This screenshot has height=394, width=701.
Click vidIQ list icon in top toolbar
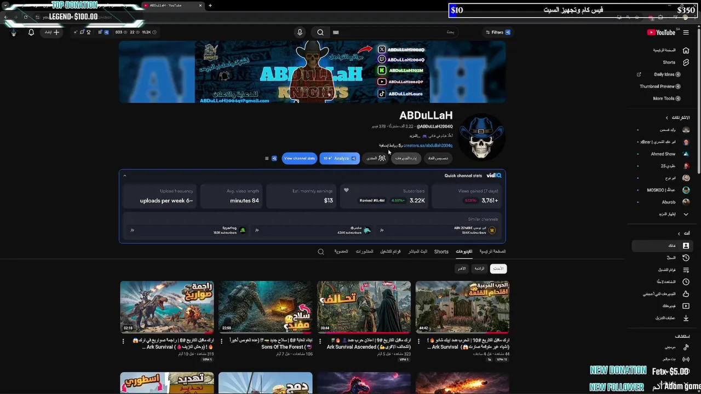pyautogui.click(x=100, y=32)
